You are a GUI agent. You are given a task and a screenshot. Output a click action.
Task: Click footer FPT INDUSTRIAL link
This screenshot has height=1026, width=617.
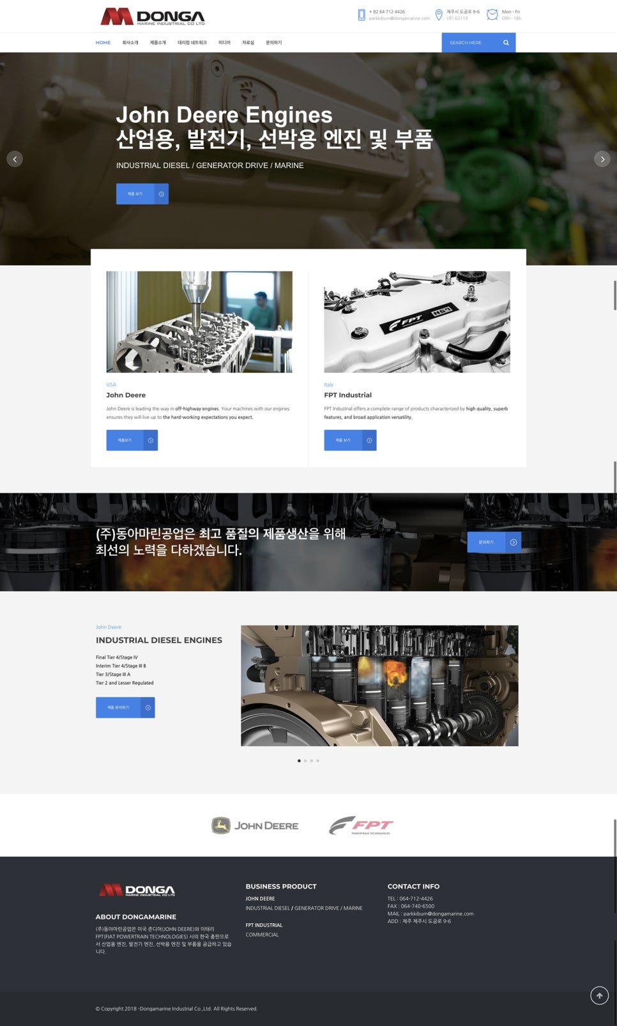pyautogui.click(x=264, y=925)
